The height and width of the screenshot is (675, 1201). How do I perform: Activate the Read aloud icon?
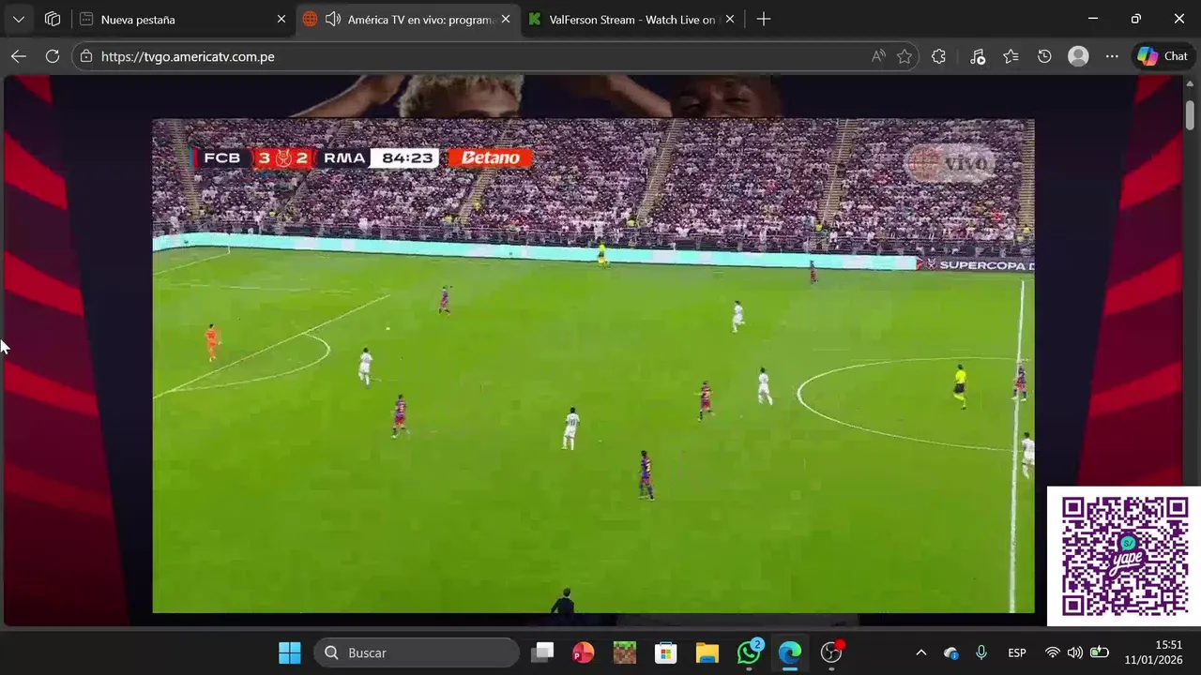click(878, 56)
